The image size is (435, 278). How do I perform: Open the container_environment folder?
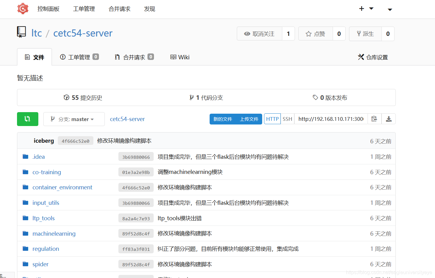[x=62, y=187]
